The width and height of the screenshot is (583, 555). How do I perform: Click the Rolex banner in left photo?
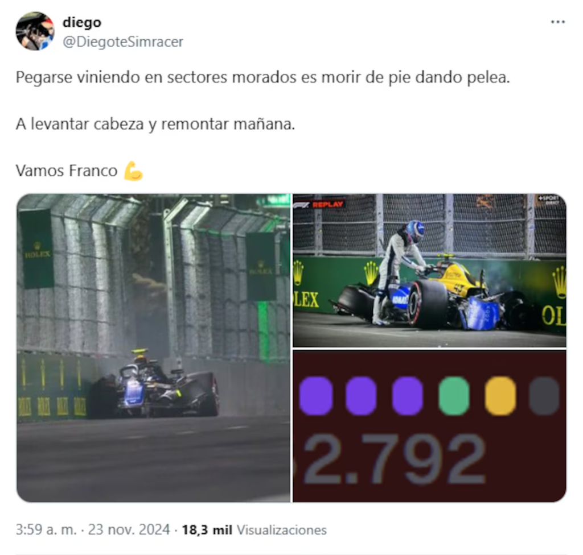coord(36,249)
